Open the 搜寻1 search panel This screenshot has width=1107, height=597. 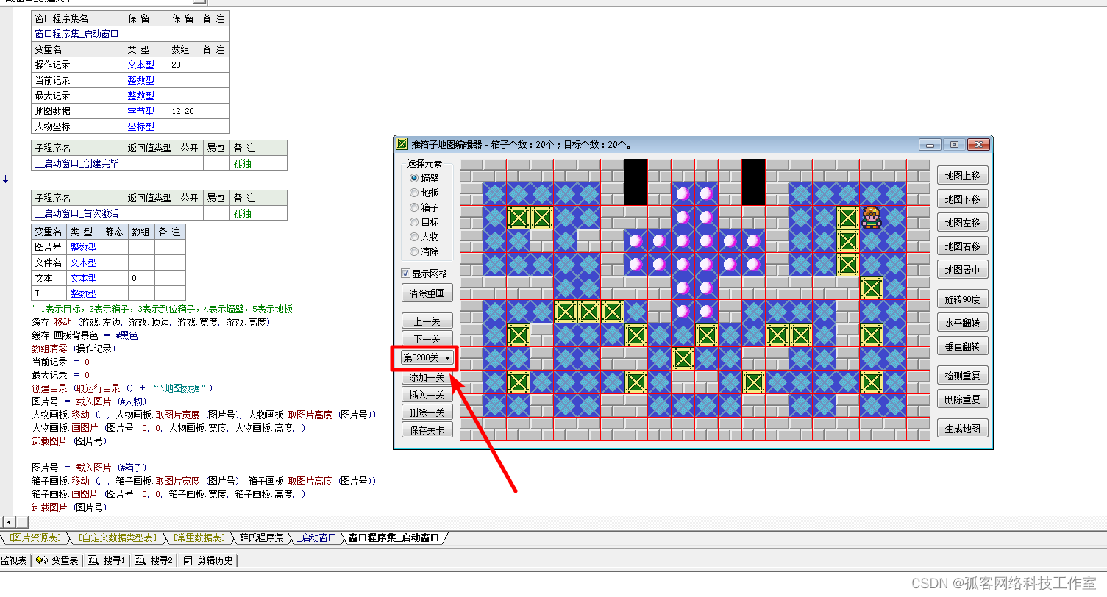(107, 560)
